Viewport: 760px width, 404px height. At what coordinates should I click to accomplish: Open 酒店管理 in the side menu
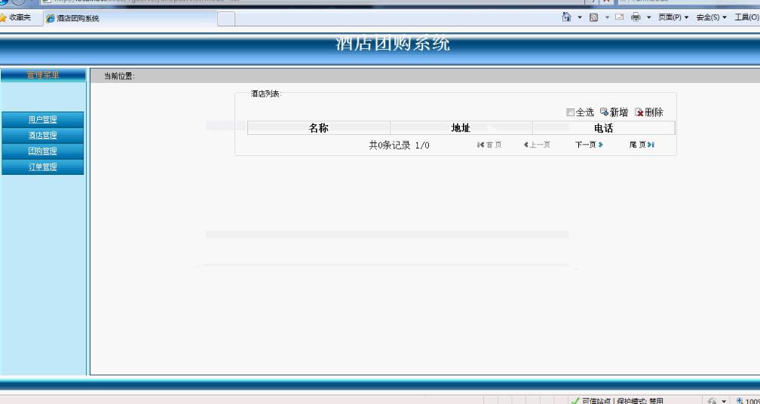coord(43,135)
